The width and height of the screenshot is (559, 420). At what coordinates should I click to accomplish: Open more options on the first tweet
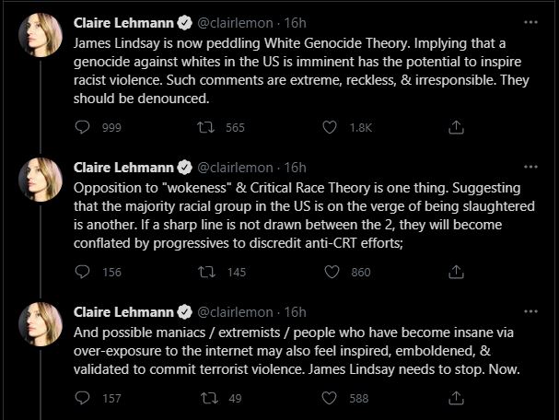(530, 22)
